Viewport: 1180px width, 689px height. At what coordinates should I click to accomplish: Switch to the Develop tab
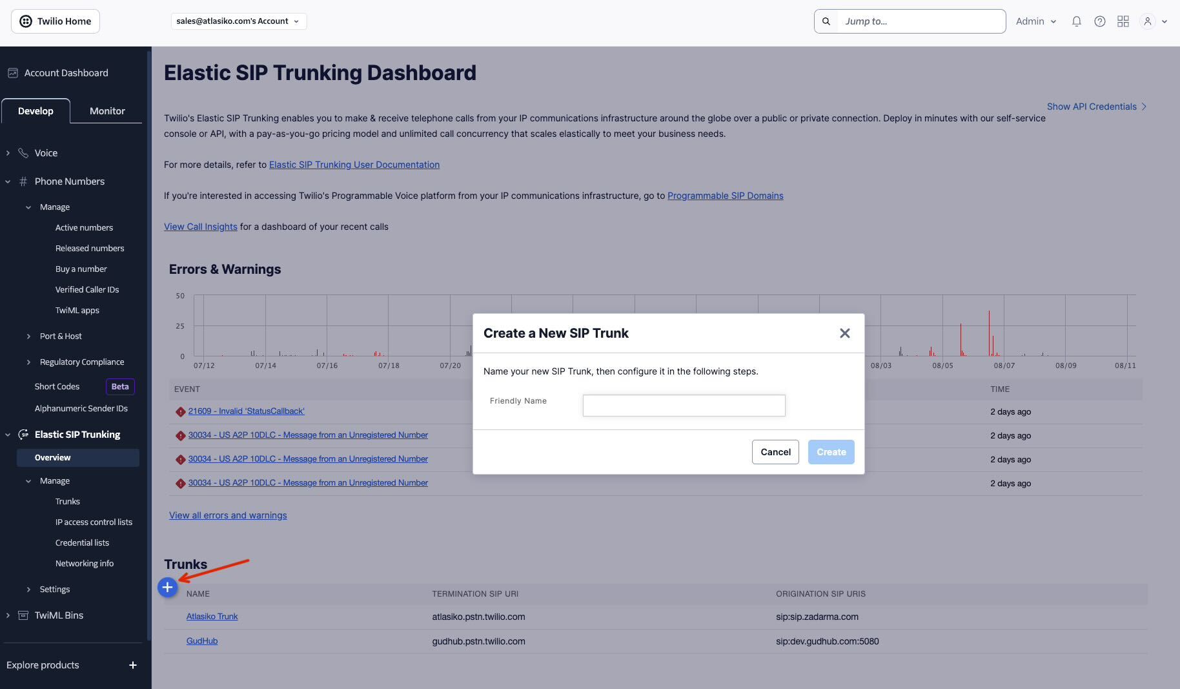(36, 111)
